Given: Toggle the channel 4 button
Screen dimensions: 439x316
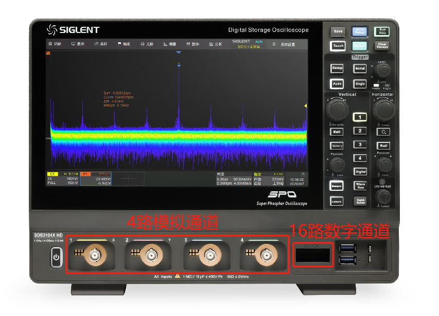Looking at the screenshot, I should [x=360, y=158].
